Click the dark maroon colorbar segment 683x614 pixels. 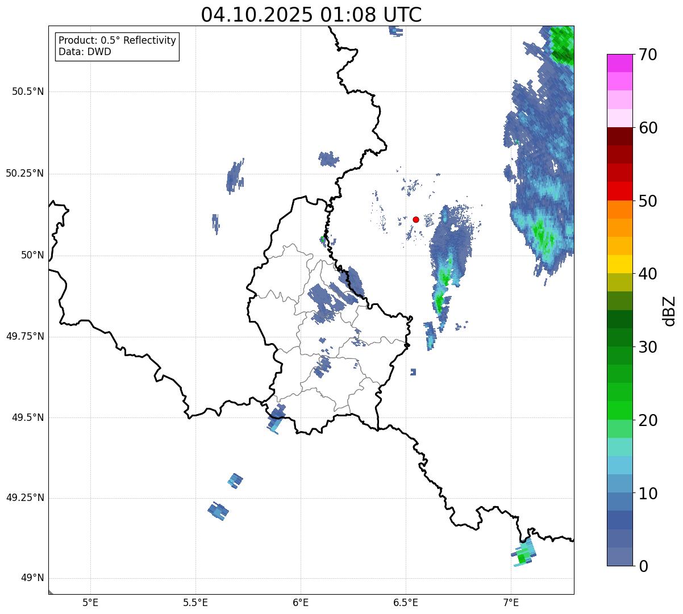(620, 136)
